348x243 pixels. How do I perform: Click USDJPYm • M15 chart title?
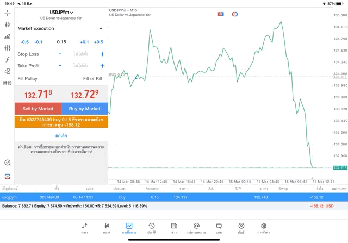(x=123, y=10)
